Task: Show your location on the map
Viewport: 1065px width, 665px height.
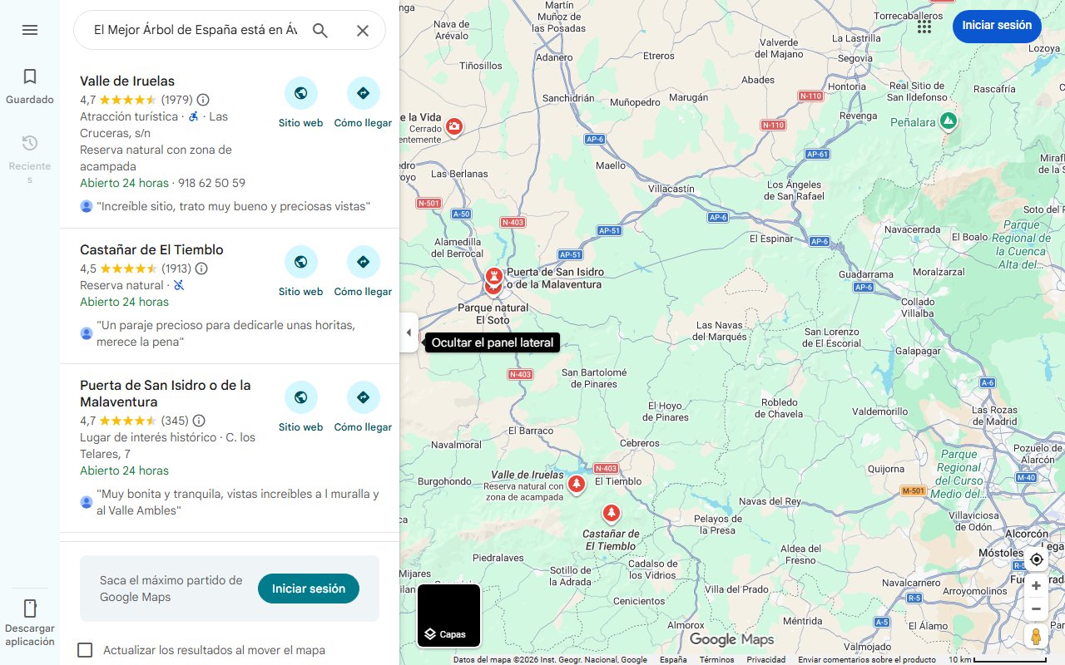Action: click(x=1036, y=559)
